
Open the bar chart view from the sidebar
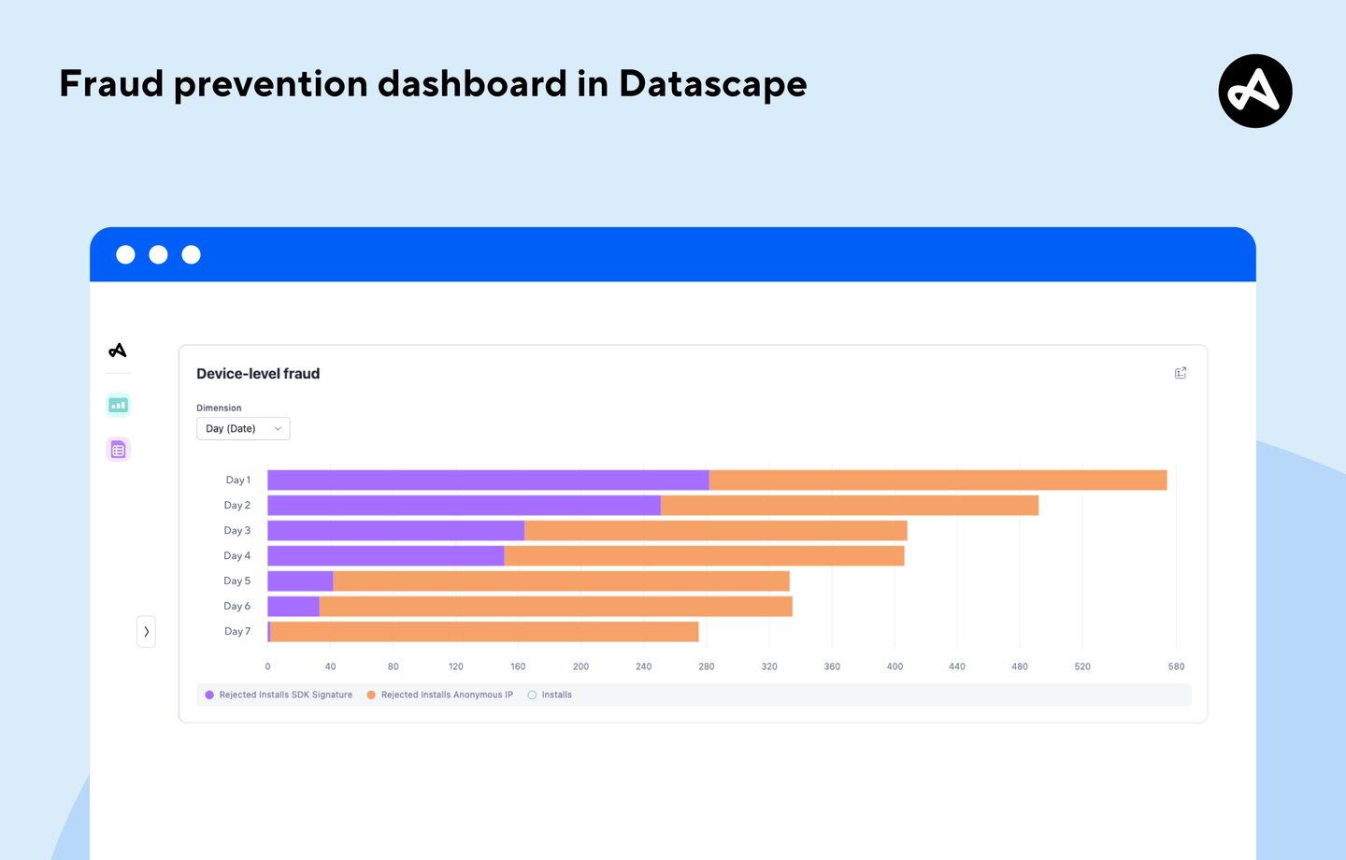tap(118, 405)
